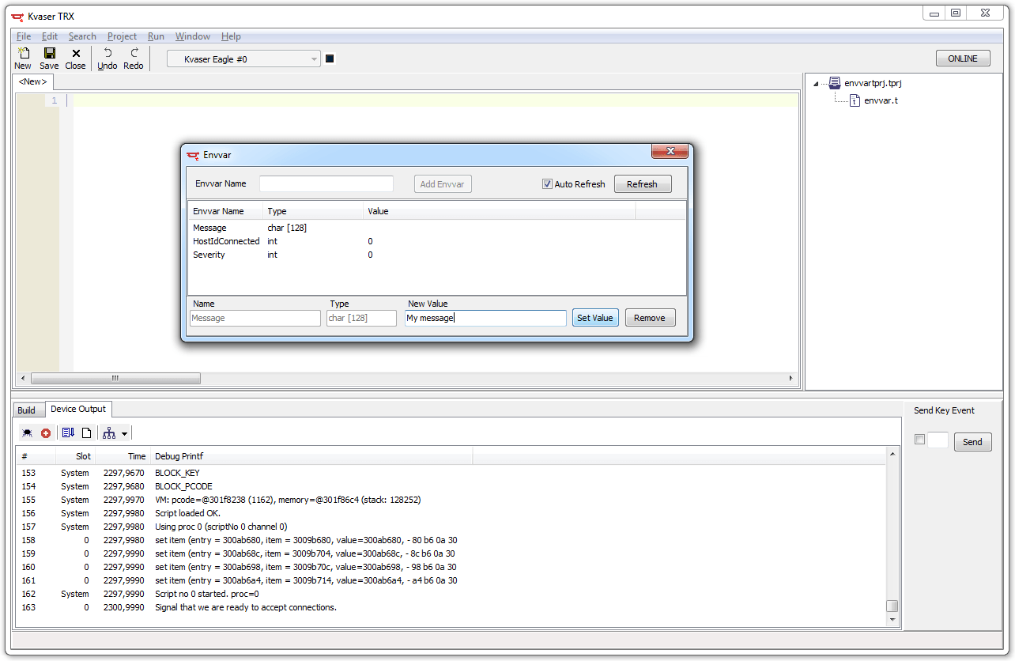Close the Envvar dialog

pyautogui.click(x=670, y=151)
